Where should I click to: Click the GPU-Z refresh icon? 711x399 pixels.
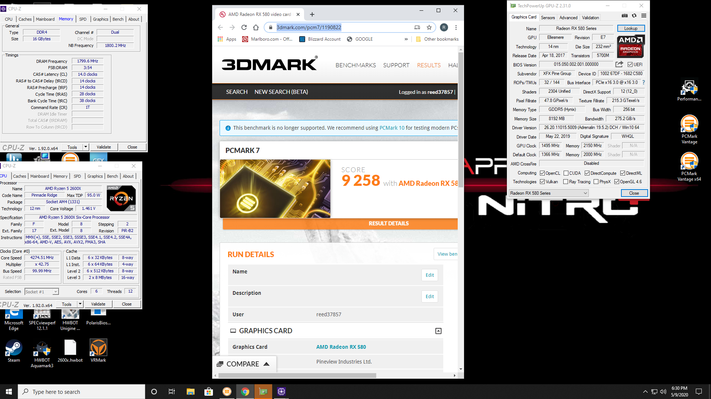634,16
